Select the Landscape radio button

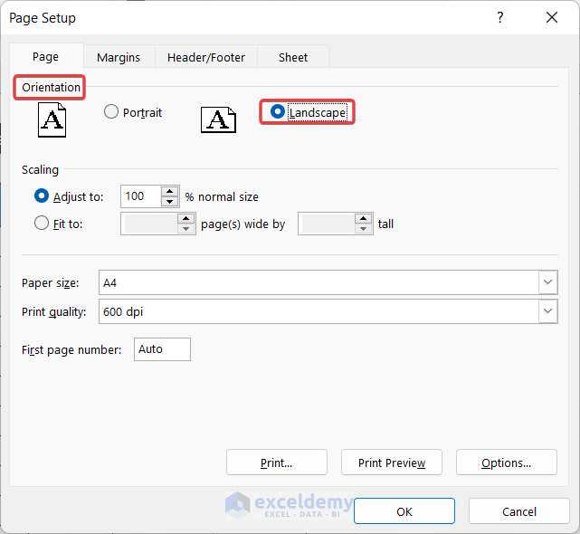point(278,112)
